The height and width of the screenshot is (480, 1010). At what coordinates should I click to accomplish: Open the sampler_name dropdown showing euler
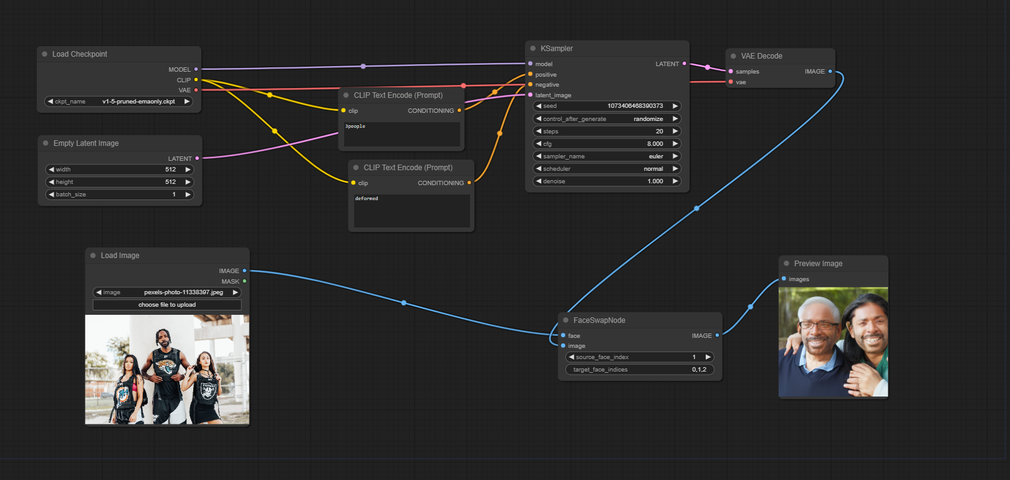point(607,156)
